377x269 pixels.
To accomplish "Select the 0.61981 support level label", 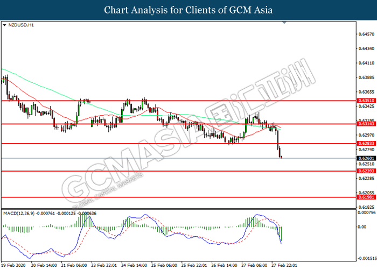I will [x=366, y=197].
